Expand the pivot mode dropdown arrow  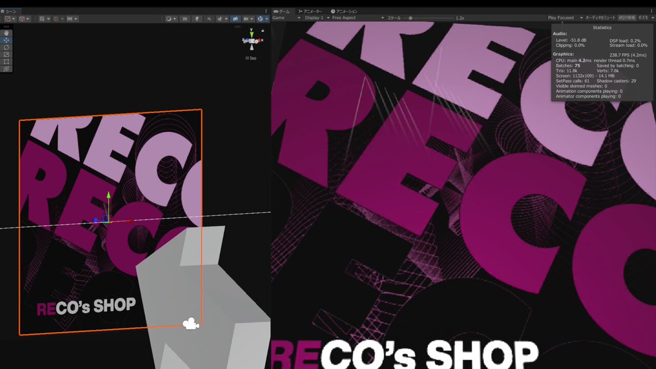point(14,19)
